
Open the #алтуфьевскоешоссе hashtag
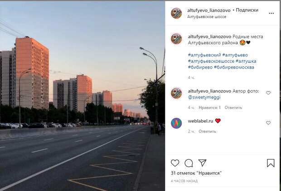[211, 61]
